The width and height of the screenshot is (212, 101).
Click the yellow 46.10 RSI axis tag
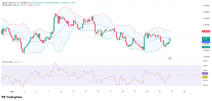pyautogui.click(x=205, y=77)
